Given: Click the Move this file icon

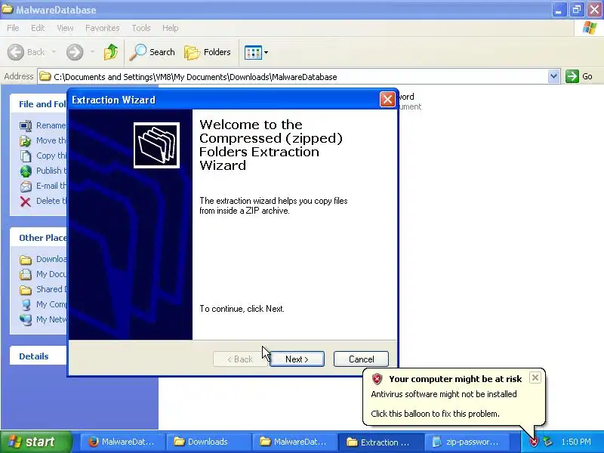Looking at the screenshot, I should point(26,140).
